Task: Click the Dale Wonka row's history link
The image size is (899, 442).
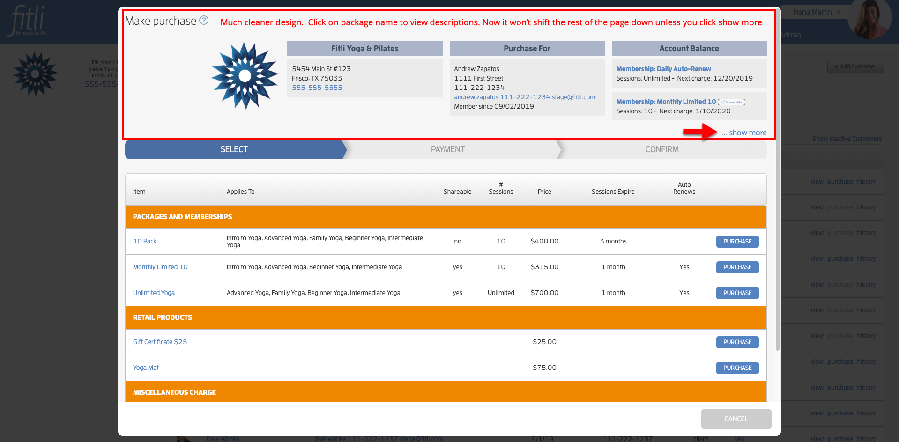Action: coord(866,439)
